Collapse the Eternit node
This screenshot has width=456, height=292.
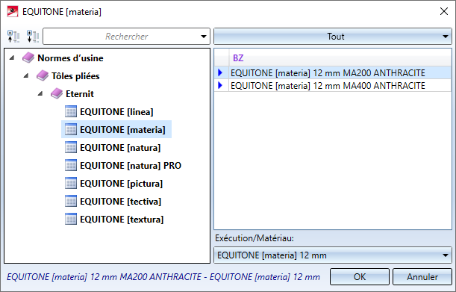[40, 94]
